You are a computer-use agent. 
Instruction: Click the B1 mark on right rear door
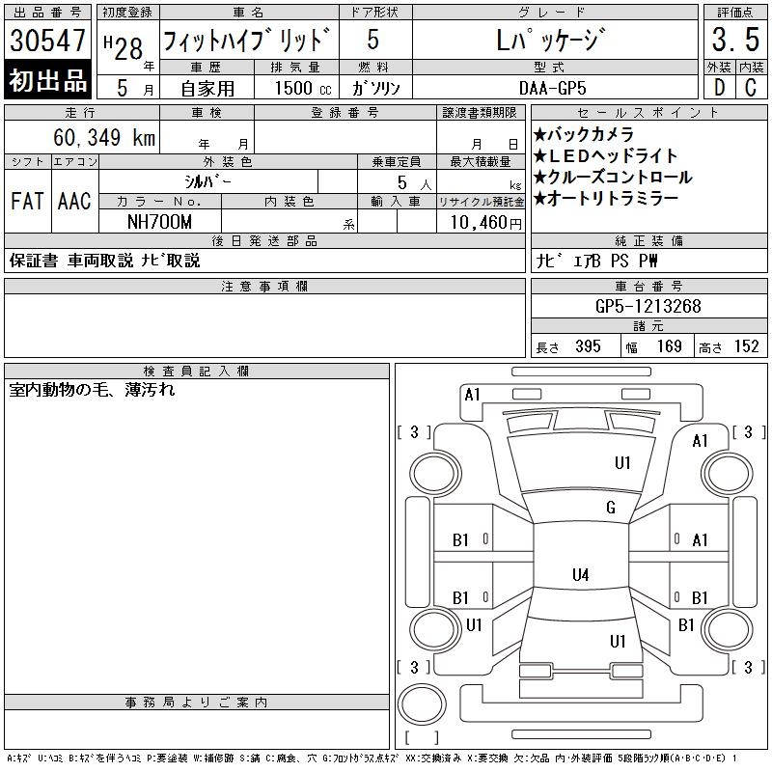[x=700, y=598]
